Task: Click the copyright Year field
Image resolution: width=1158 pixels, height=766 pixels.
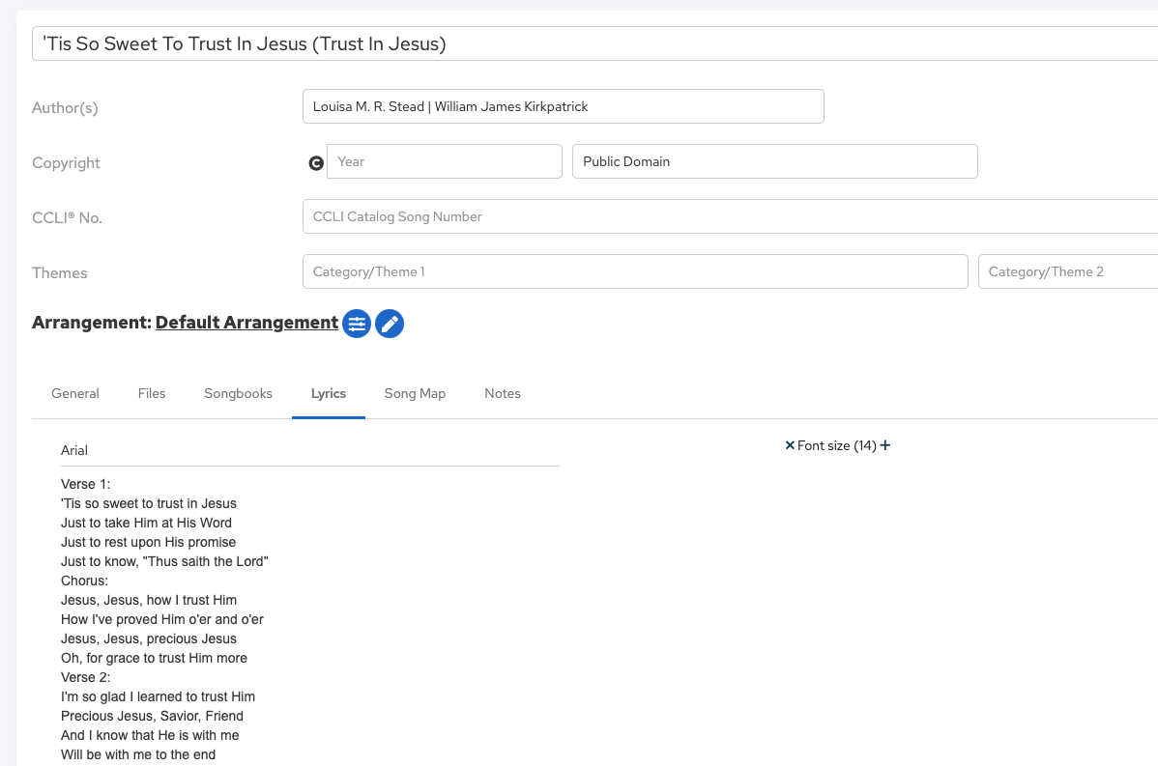Action: pos(444,161)
